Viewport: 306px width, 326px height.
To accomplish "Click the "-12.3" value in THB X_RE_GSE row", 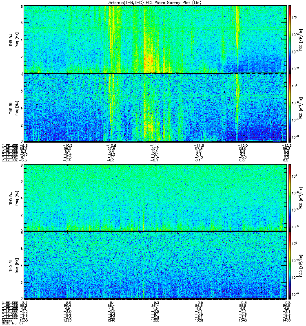I will pos(286,145).
